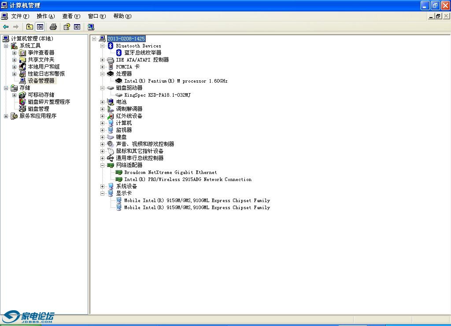This screenshot has height=326, width=451.
Task: Collapse the 系统工具 node in left tree
Action: pos(6,46)
